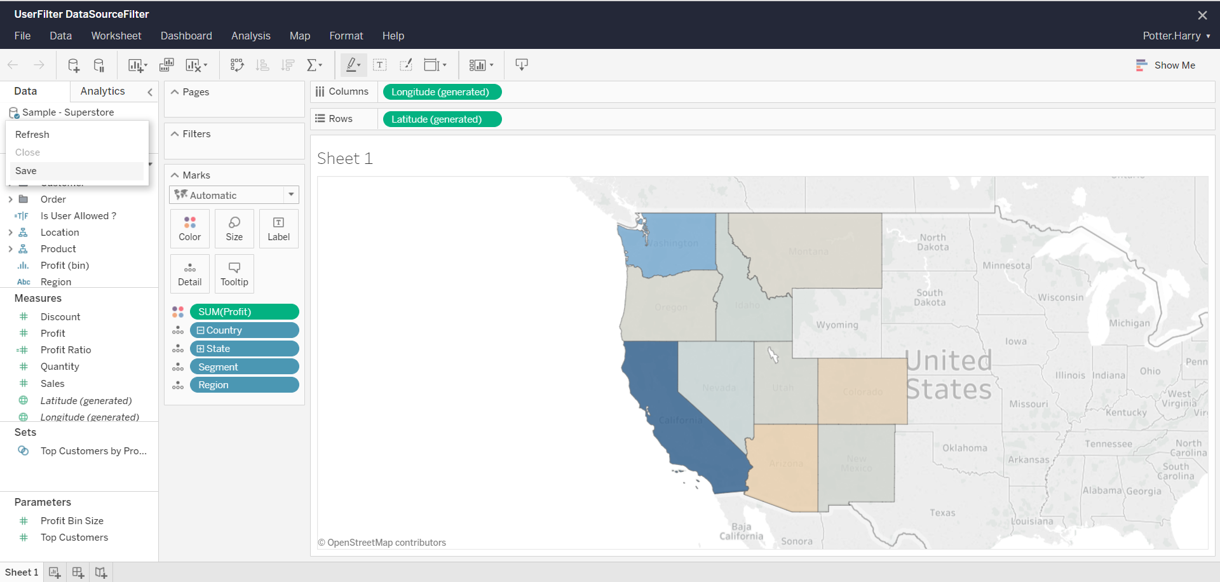The image size is (1220, 582).
Task: Click the sort ascending icon
Action: [262, 65]
